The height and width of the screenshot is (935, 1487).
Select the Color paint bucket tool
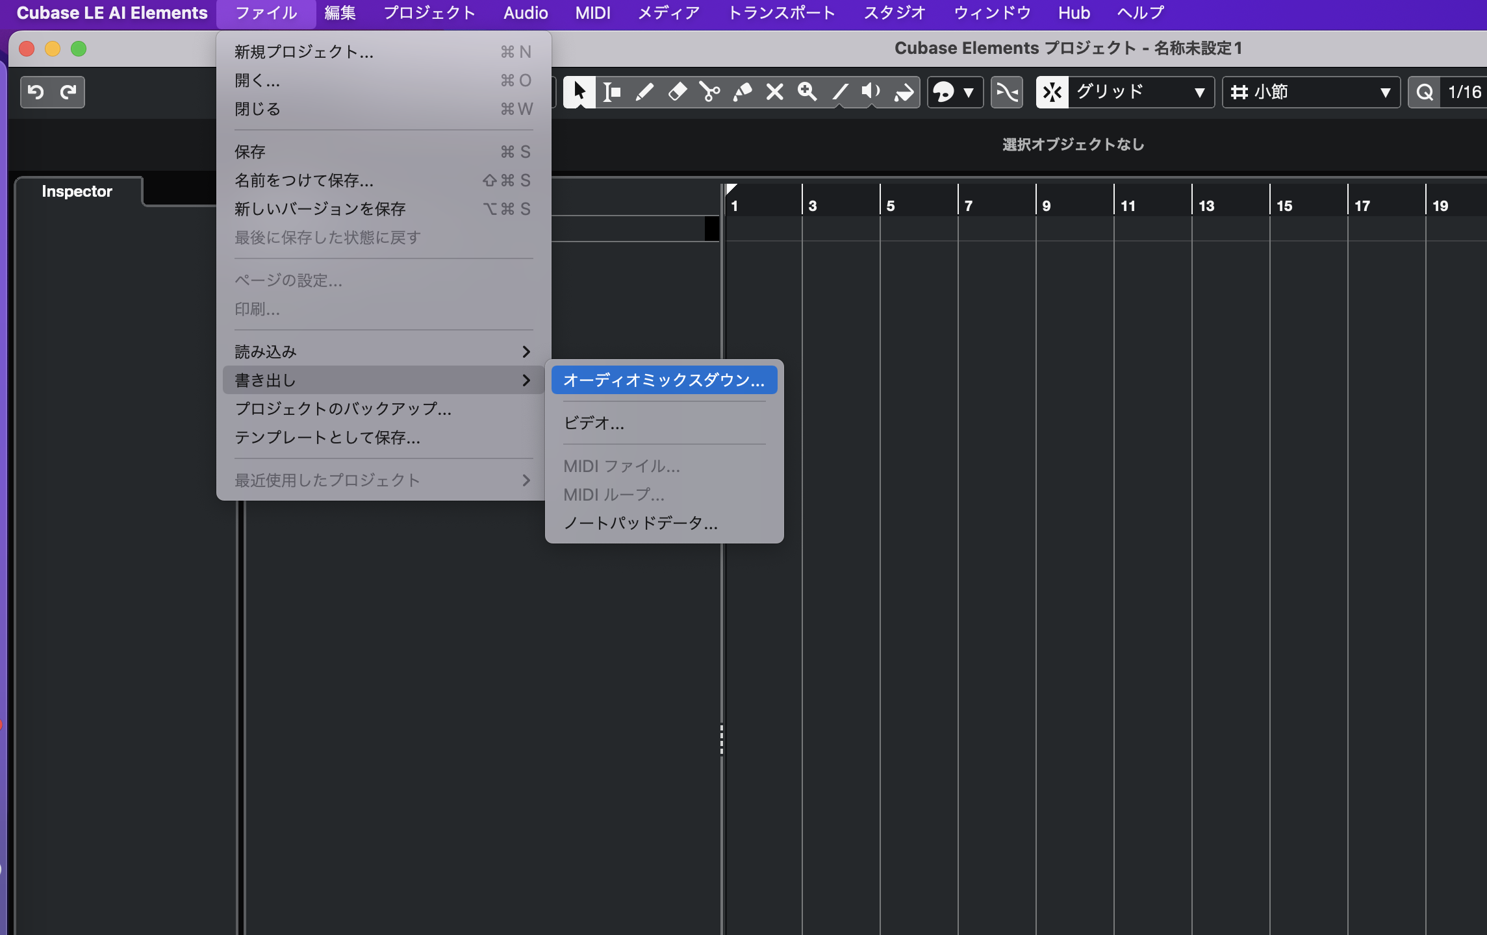pos(904,92)
